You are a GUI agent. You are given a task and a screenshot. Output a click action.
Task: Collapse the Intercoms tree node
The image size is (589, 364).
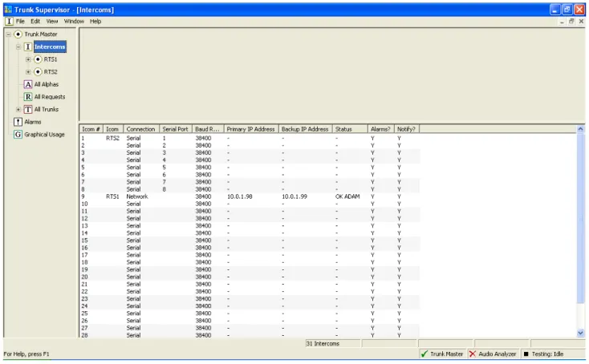click(18, 47)
